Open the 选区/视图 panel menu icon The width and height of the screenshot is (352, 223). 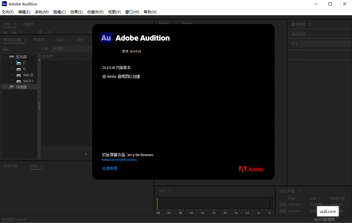[299, 191]
